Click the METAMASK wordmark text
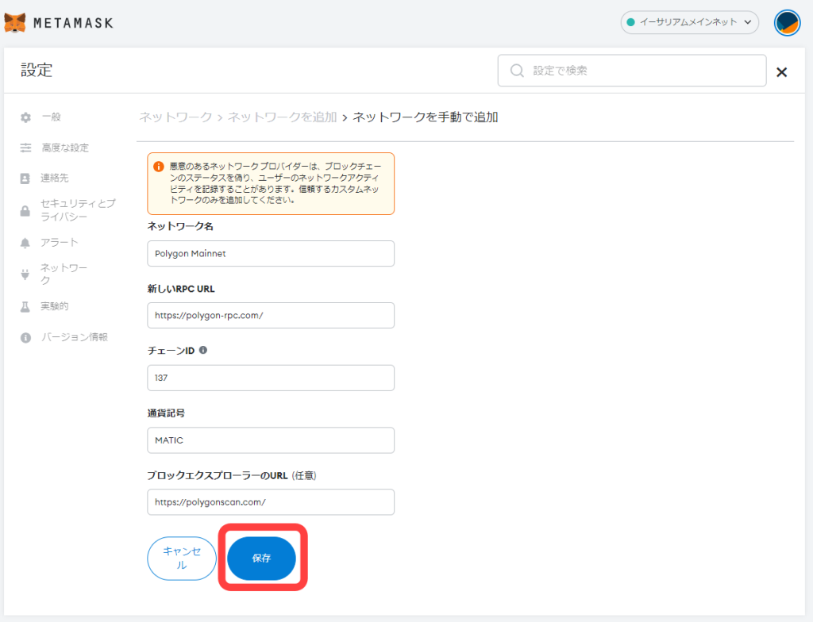 pyautogui.click(x=73, y=23)
